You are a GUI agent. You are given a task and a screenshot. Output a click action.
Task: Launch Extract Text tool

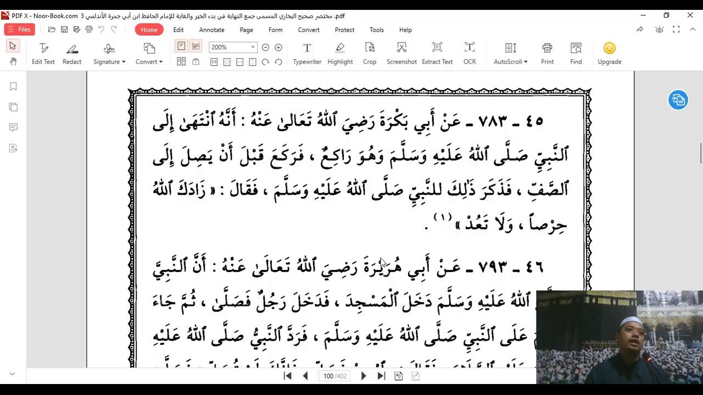(437, 54)
